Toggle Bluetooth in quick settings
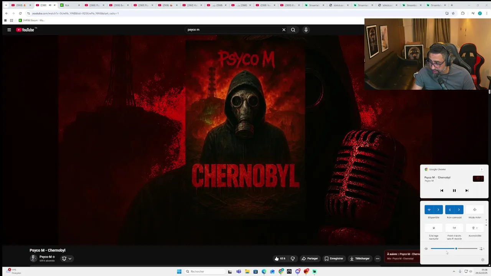This screenshot has height=276, width=491. (x=450, y=210)
